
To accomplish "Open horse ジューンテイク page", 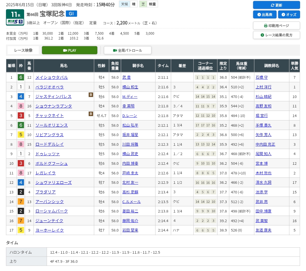I will (x=49, y=221).
